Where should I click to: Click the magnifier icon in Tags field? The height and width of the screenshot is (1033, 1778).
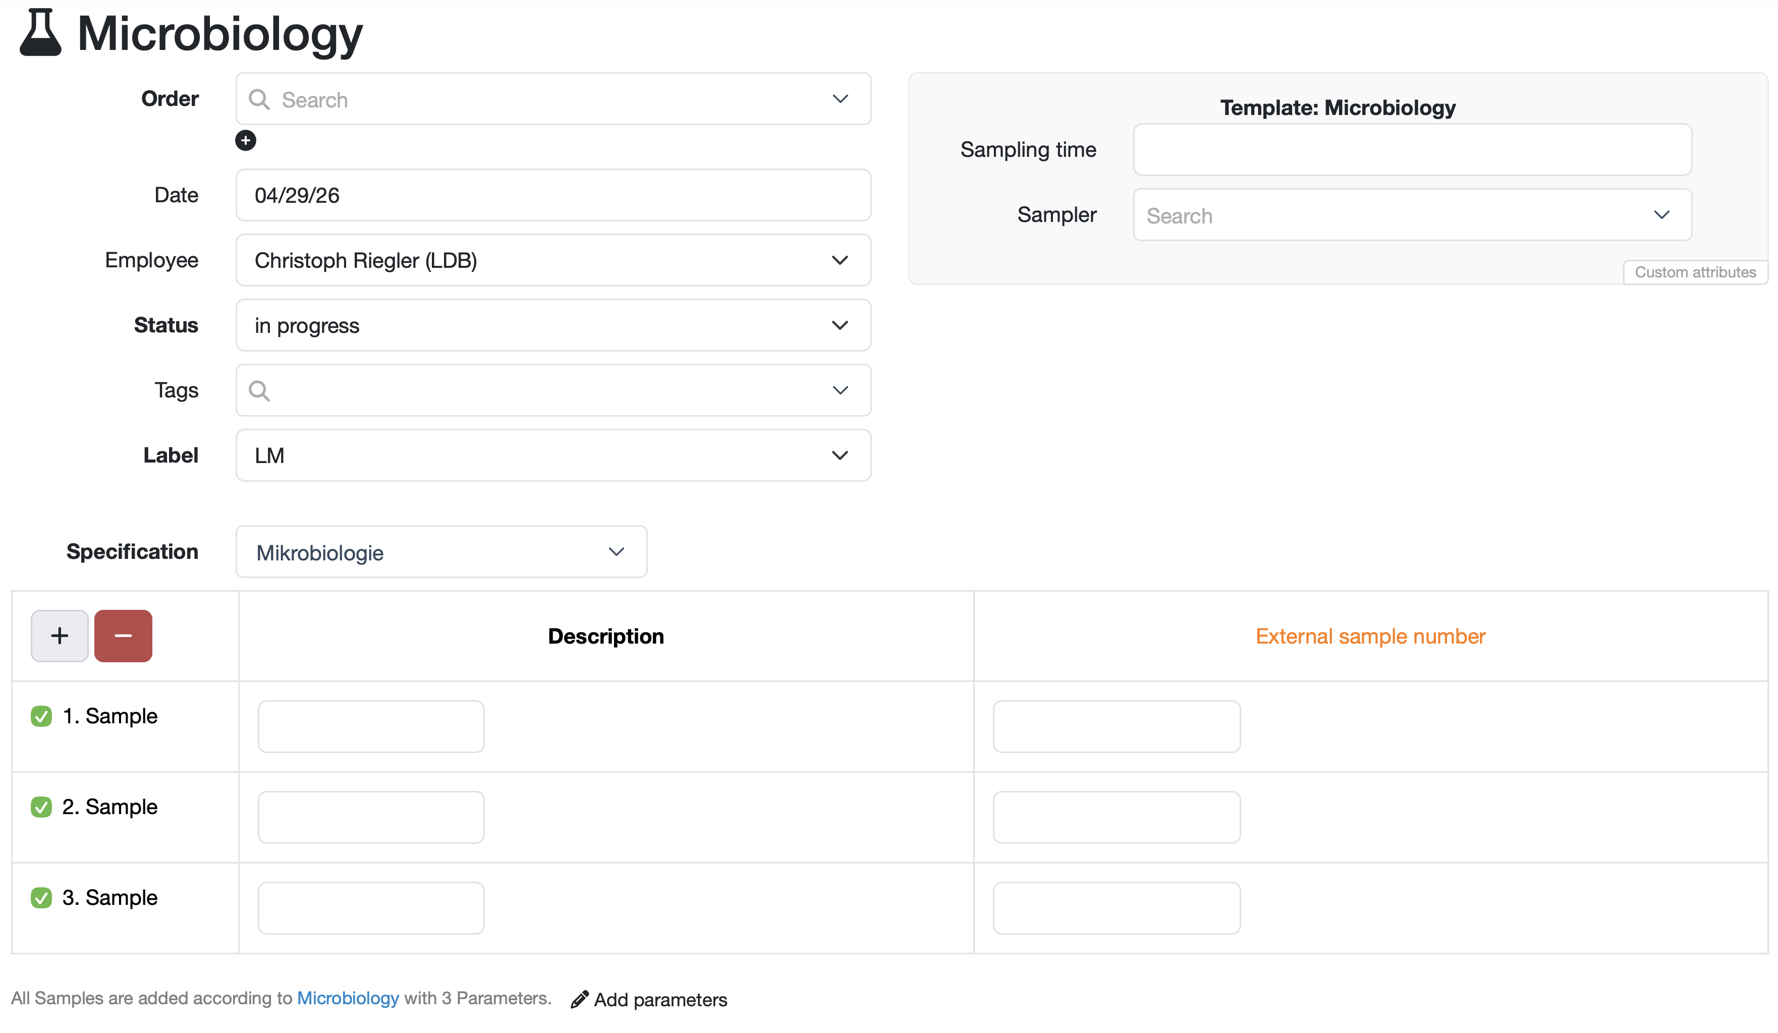[259, 390]
